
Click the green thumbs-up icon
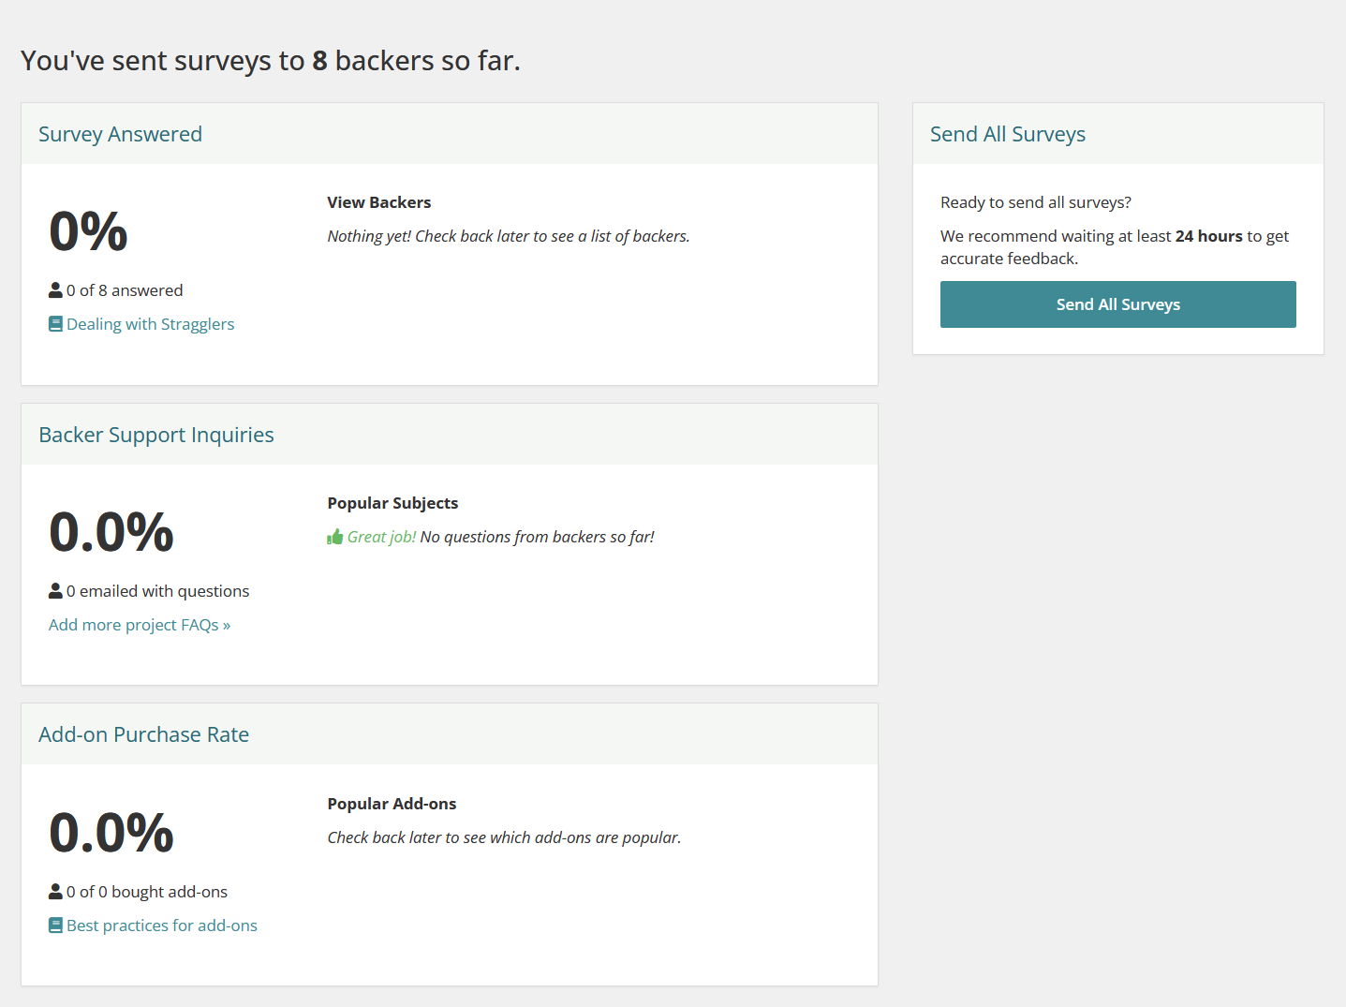click(334, 537)
